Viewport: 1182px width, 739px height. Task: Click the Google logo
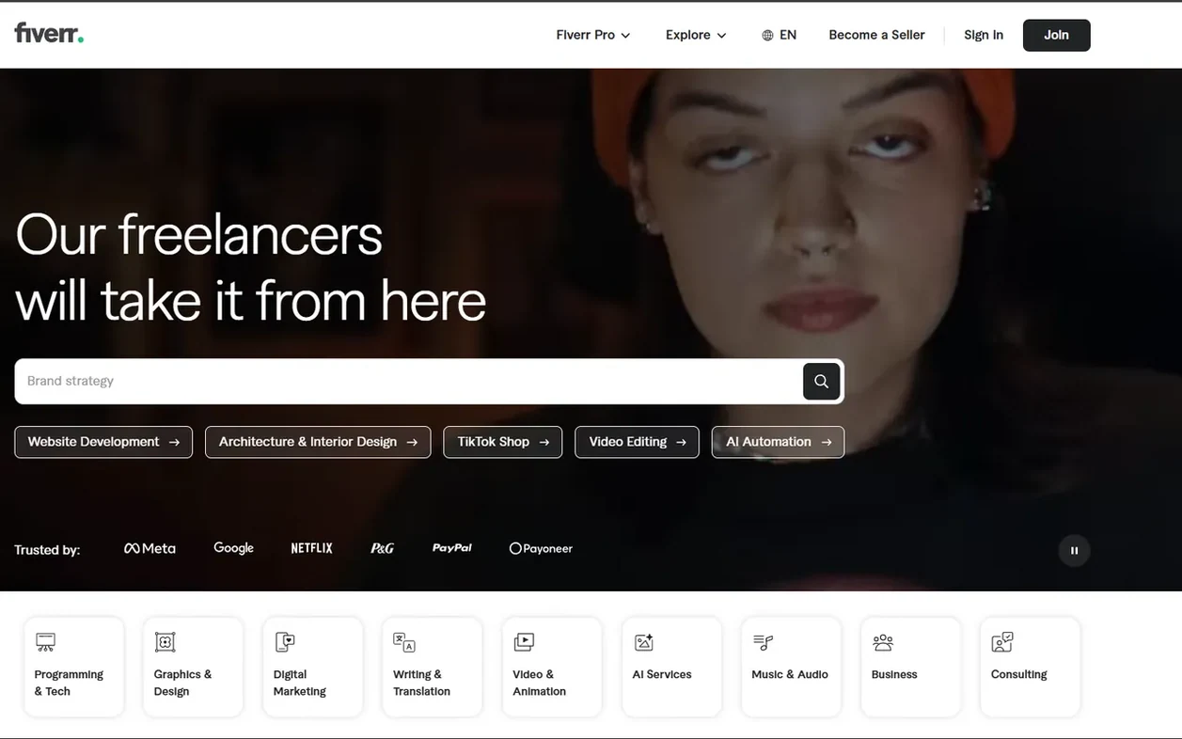pos(233,548)
